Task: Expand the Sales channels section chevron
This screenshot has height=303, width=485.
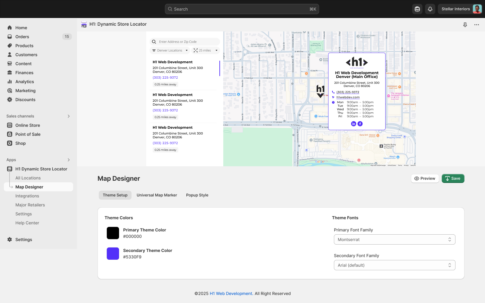Action: [x=69, y=116]
